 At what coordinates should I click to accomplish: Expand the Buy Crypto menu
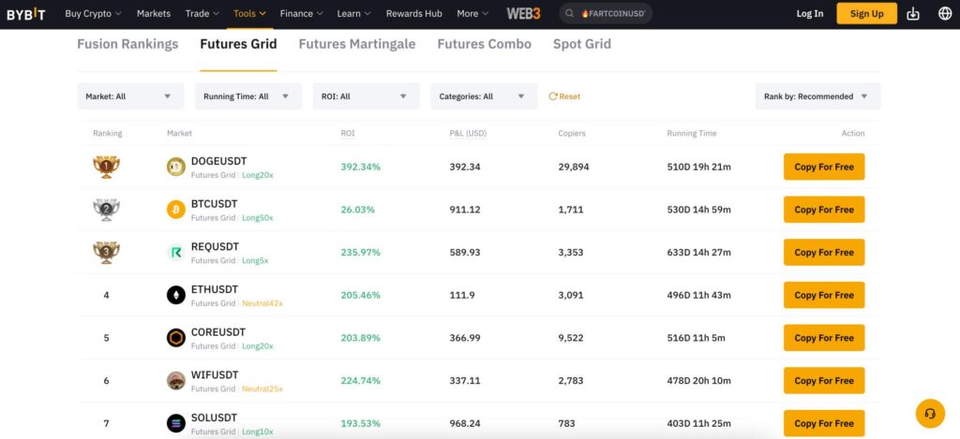93,13
